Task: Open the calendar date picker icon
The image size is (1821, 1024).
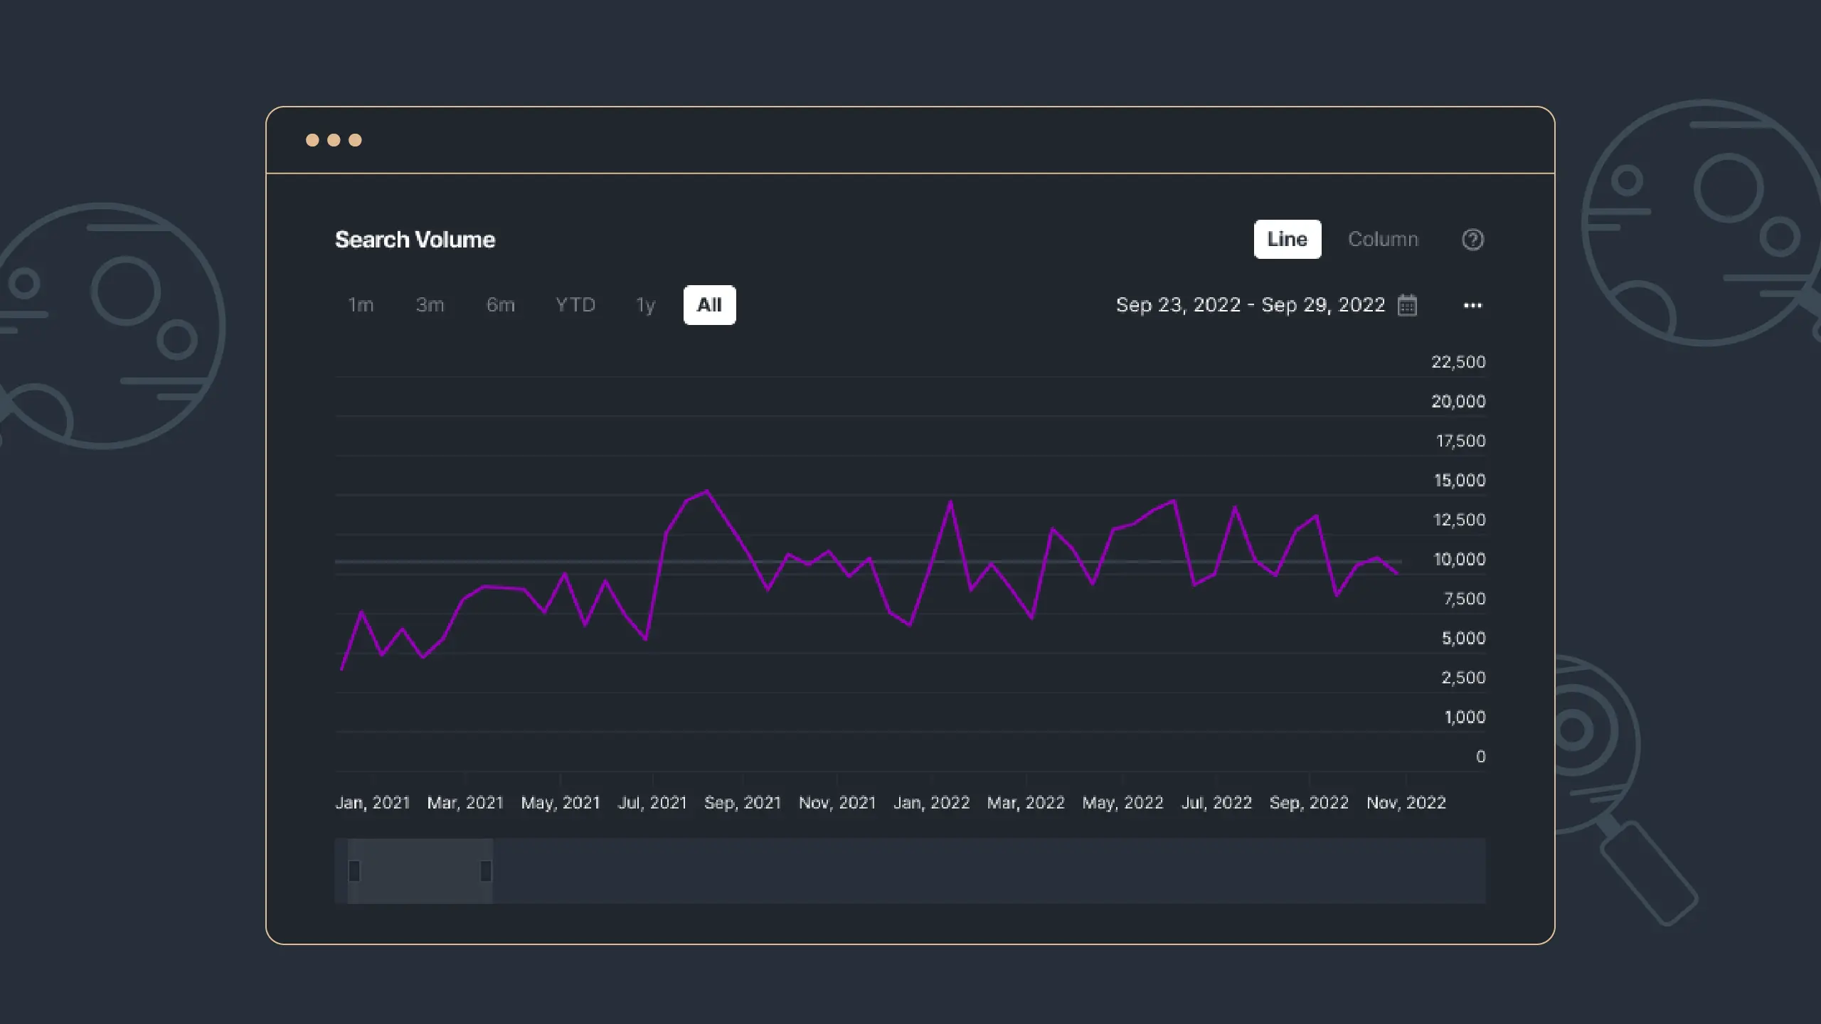Action: coord(1407,305)
